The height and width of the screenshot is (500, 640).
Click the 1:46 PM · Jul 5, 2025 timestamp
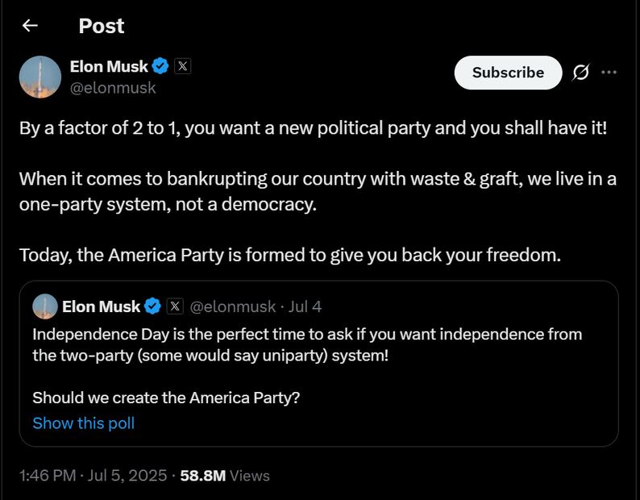coord(92,476)
